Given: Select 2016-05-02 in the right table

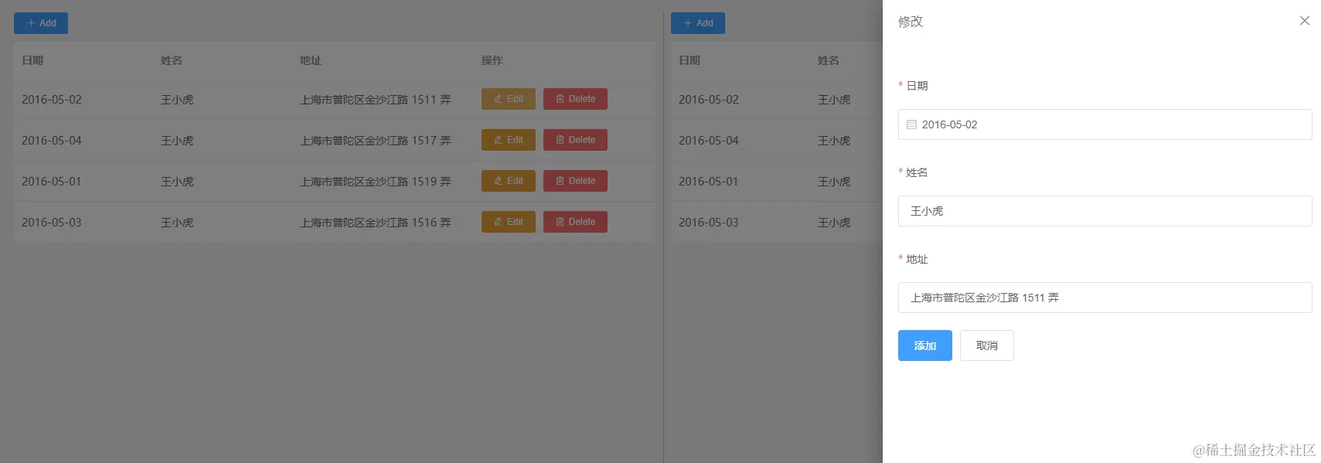Looking at the screenshot, I should [709, 100].
